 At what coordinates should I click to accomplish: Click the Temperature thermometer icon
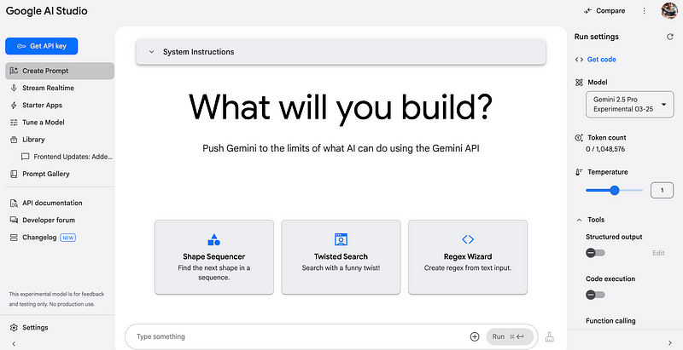coord(579,172)
